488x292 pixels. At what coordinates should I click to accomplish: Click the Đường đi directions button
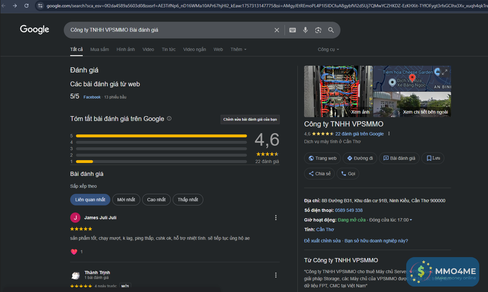[x=360, y=158]
